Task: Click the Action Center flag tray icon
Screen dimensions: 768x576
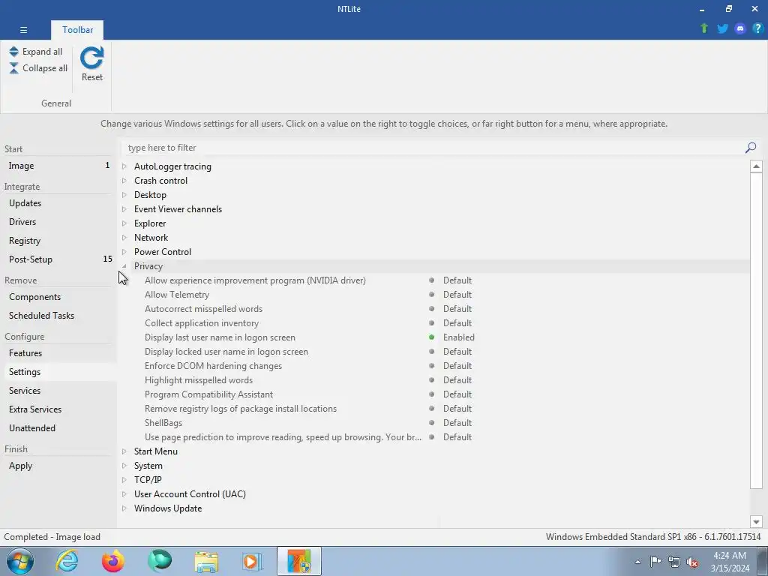Action: tap(655, 562)
